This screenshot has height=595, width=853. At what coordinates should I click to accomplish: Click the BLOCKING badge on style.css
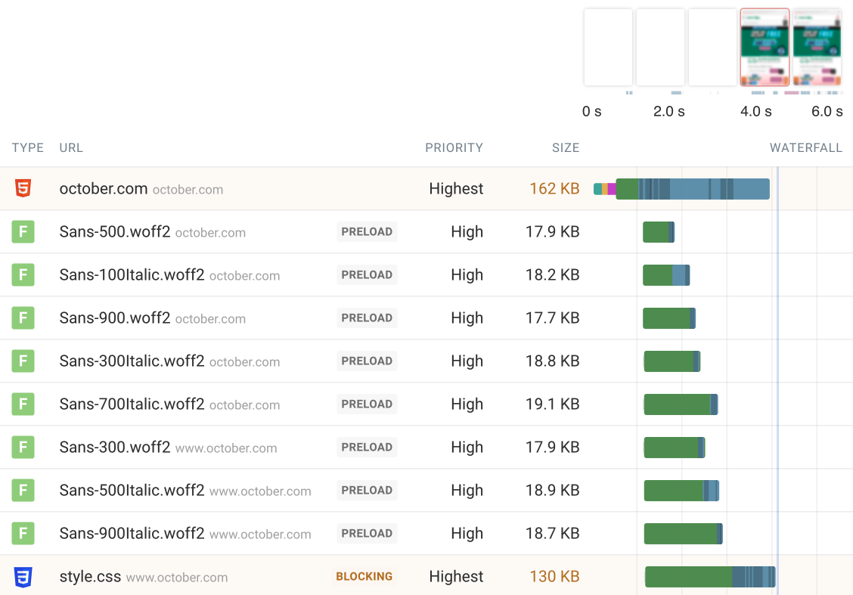(364, 577)
